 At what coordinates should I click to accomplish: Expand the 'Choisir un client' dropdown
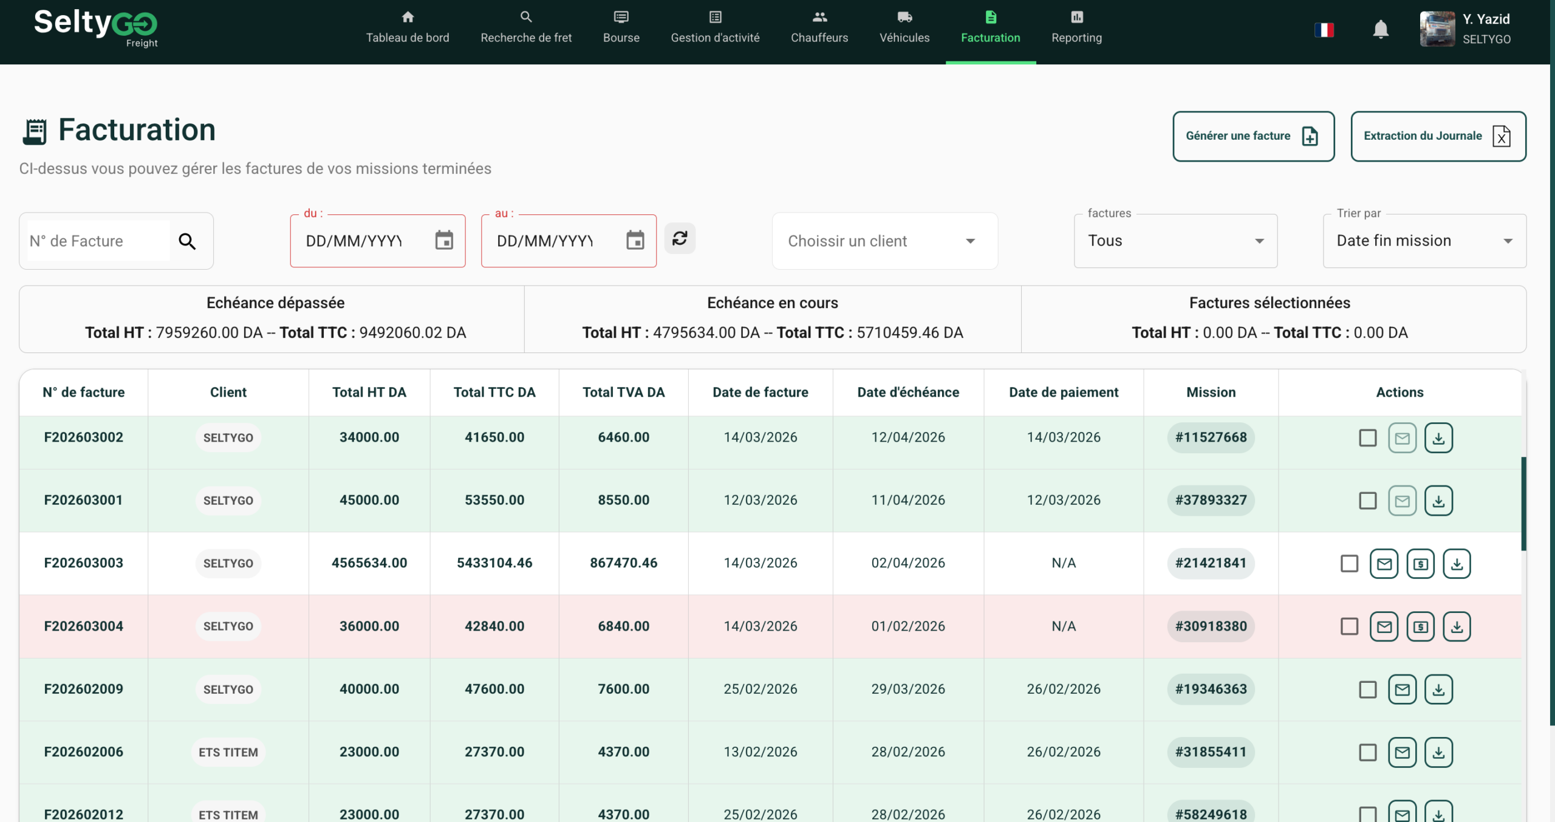[x=884, y=241]
